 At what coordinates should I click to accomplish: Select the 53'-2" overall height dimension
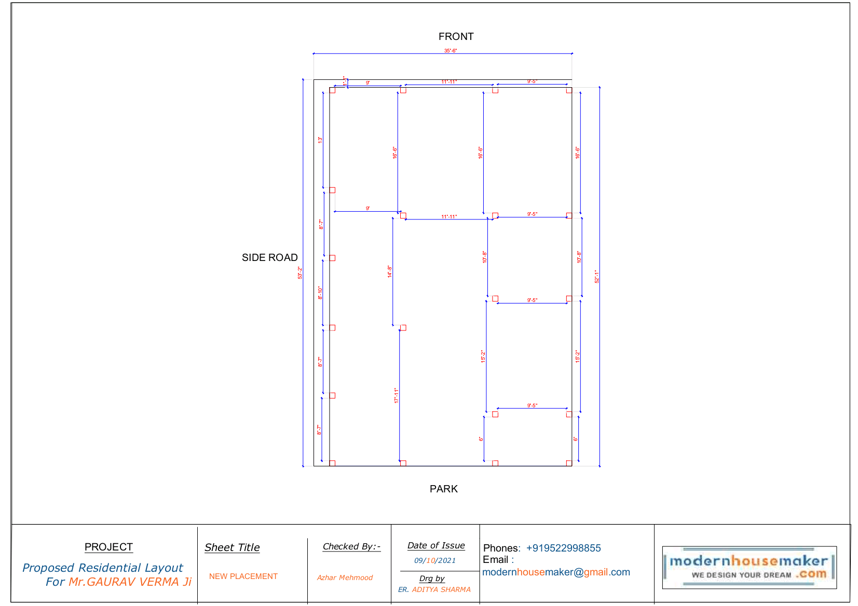pos(299,273)
